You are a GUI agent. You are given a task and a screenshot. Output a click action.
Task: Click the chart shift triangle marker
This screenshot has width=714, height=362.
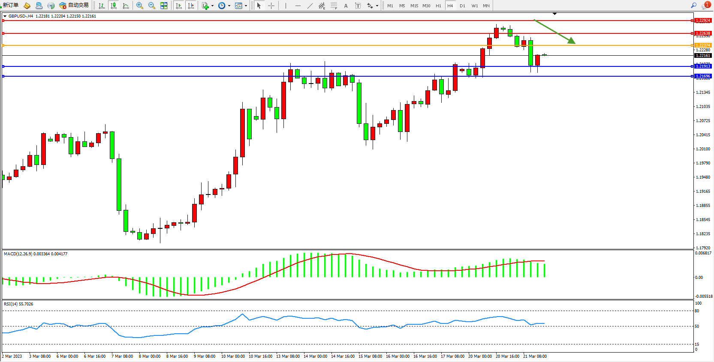coord(554,14)
